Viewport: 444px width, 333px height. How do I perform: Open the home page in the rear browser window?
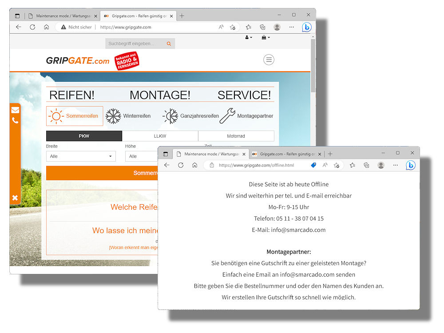(47, 27)
